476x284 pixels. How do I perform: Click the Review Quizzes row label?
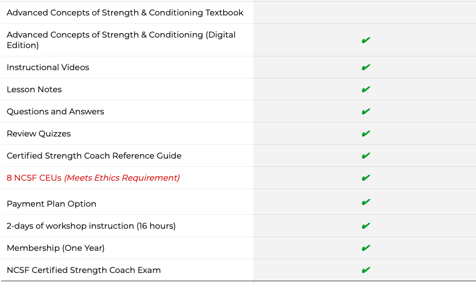coord(39,134)
